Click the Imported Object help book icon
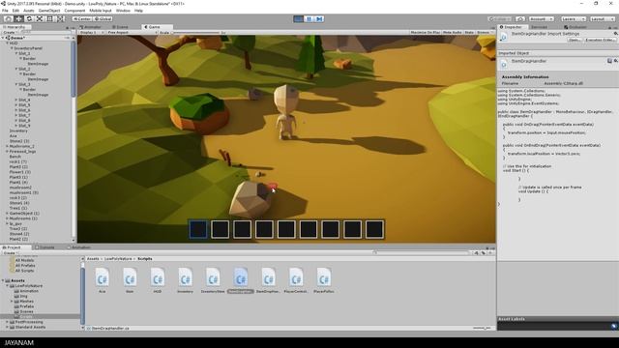The width and height of the screenshot is (619, 348). 609,61
